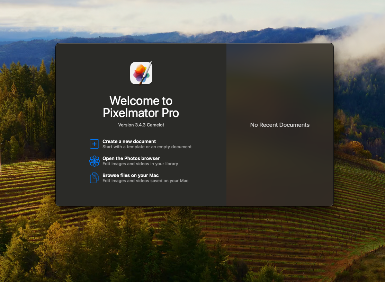The image size is (385, 282).
Task: Click 'Edit images and videos saved on your Mac'
Action: 145,181
